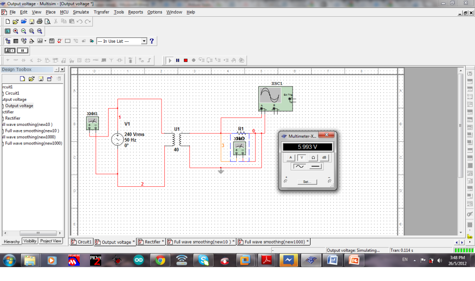The height and width of the screenshot is (281, 475).
Task: Click the Run simulation play button
Action: click(170, 60)
